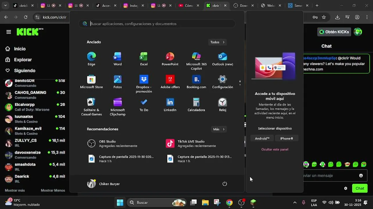Open chat settings gear icon
Image resolution: width=373 pixels, height=209 pixels.
coord(345,188)
